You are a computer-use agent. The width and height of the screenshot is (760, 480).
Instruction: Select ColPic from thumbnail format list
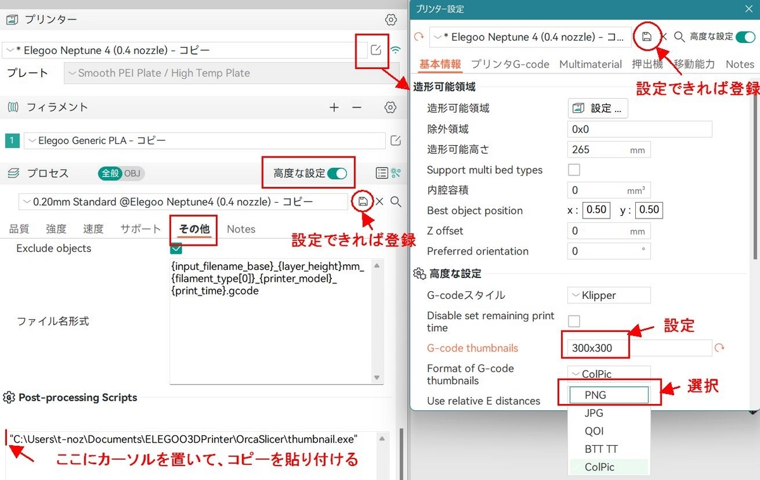(609, 467)
